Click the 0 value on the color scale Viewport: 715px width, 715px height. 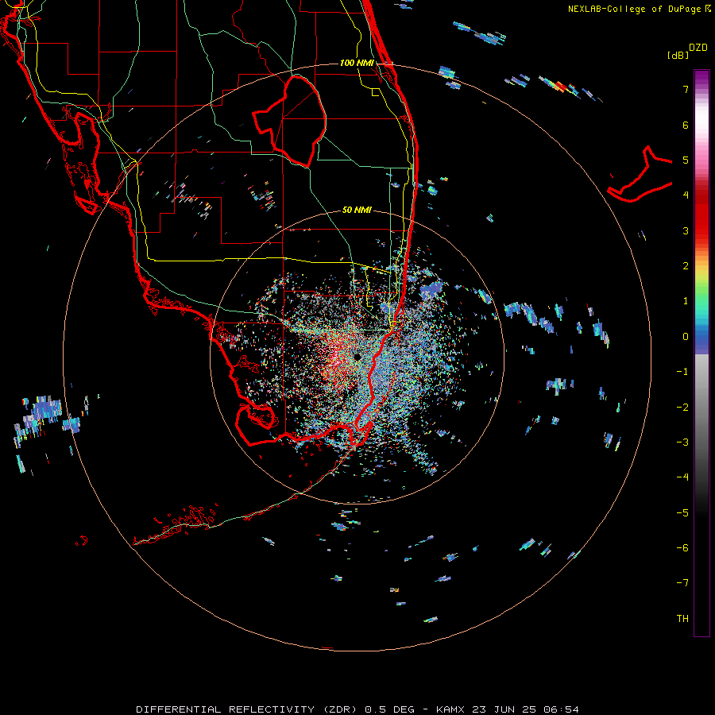point(686,337)
